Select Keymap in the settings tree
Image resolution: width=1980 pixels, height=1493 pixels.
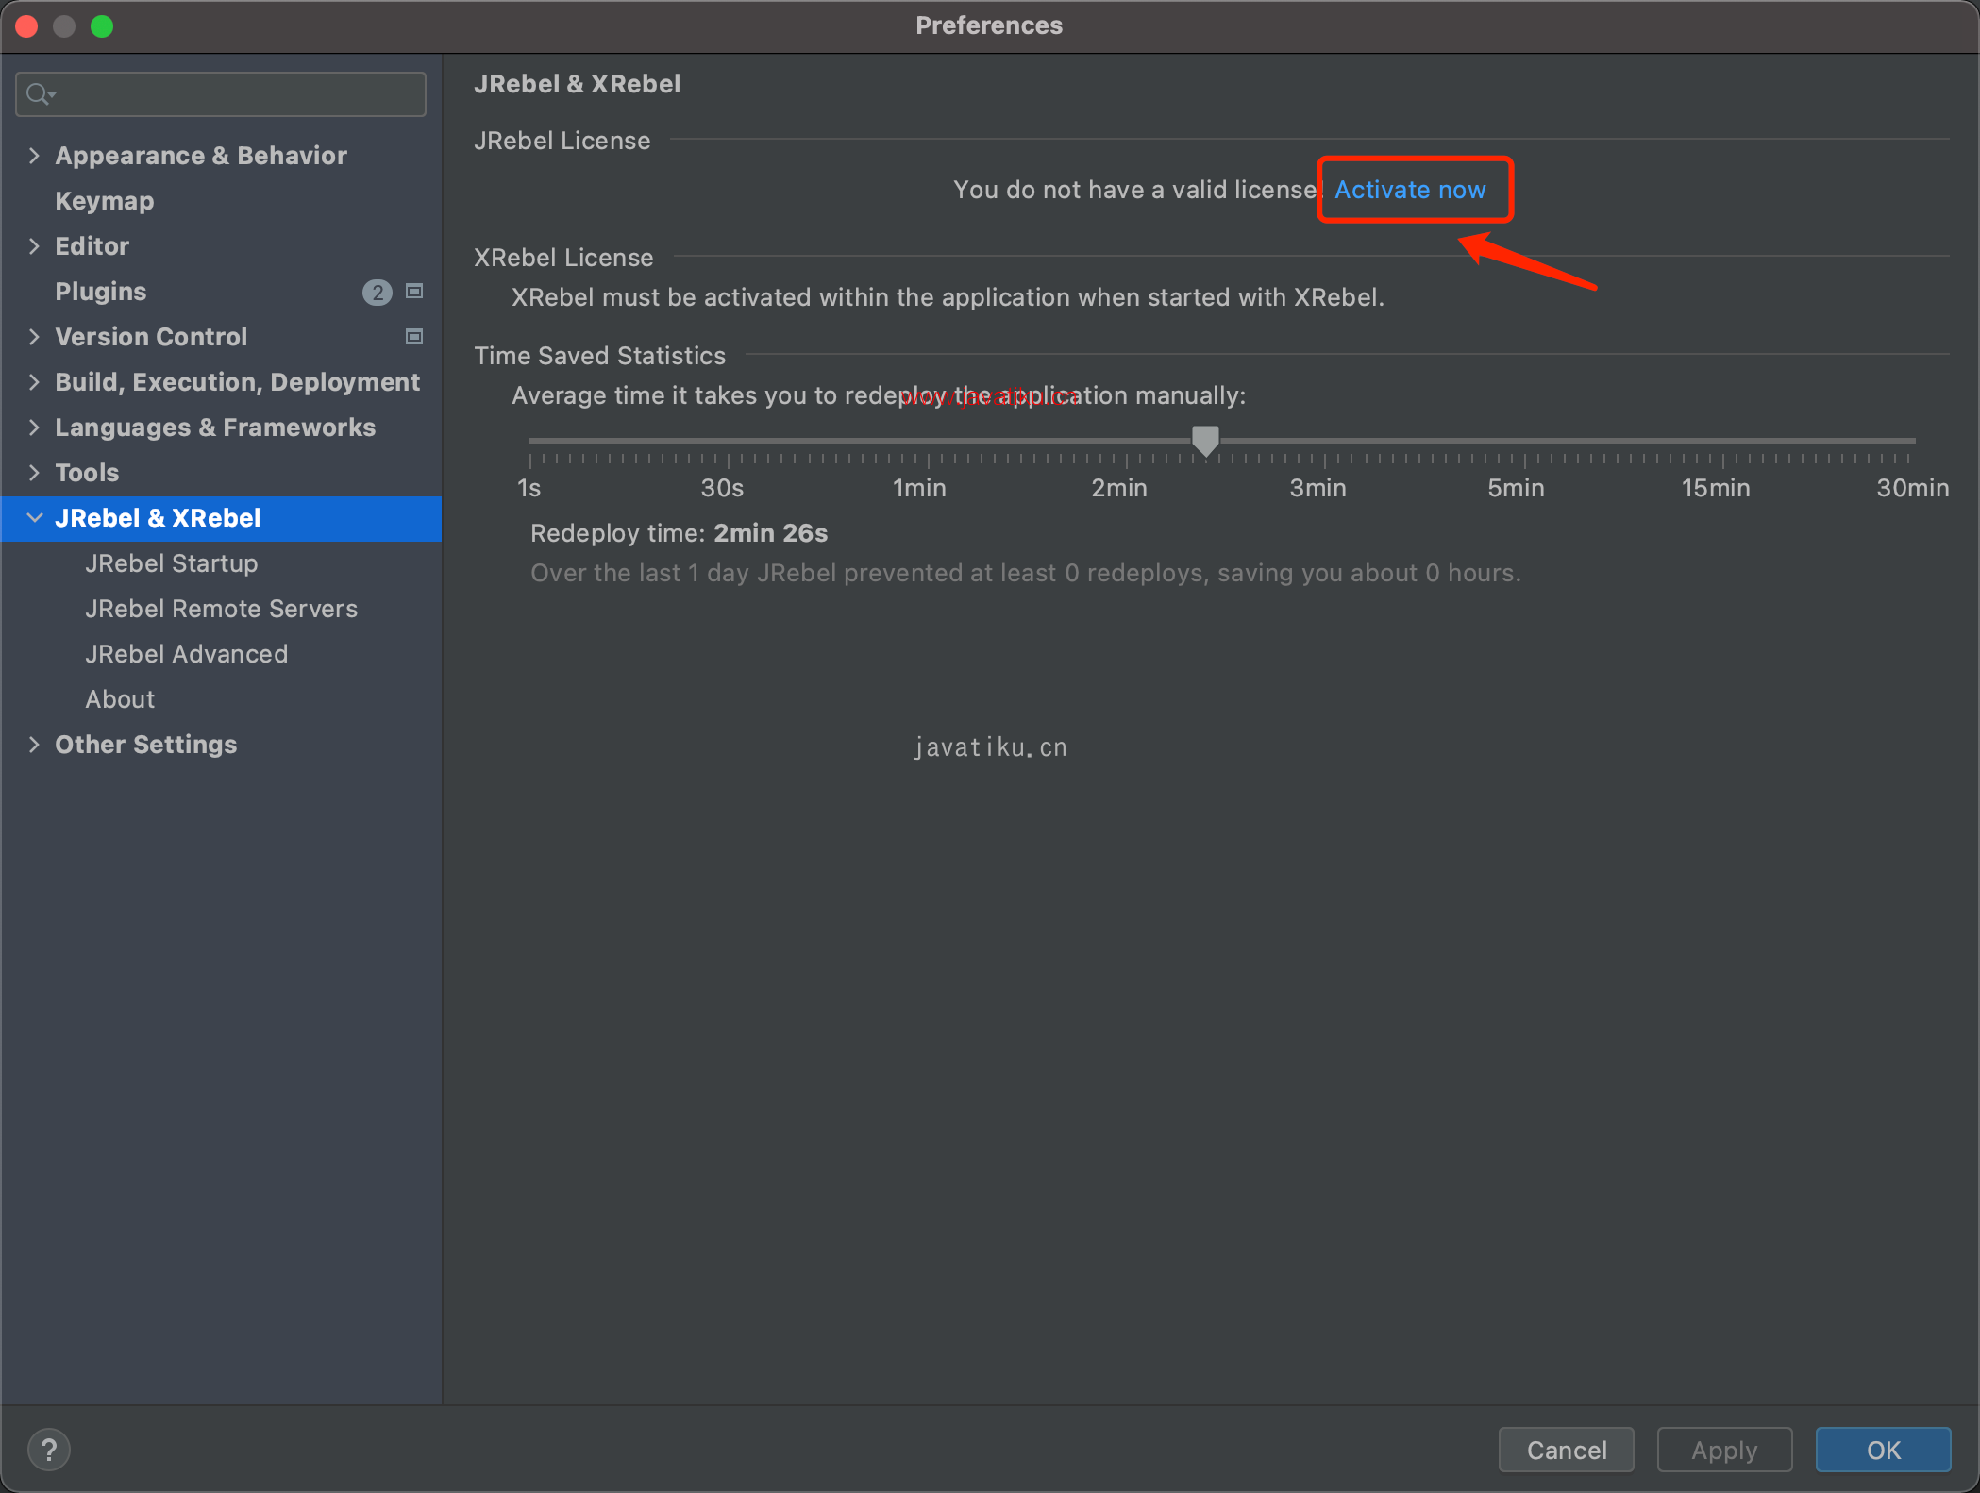pyautogui.click(x=105, y=201)
